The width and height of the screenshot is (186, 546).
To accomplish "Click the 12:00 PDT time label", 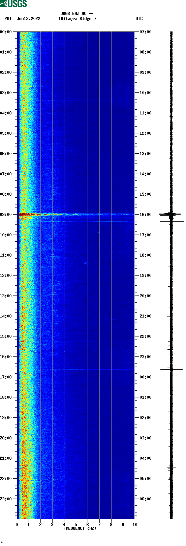I will coord(6,276).
